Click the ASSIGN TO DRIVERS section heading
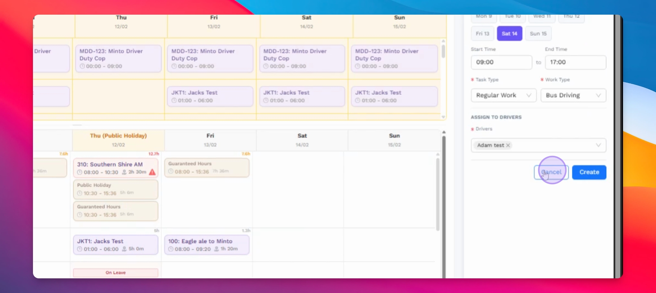 point(496,117)
